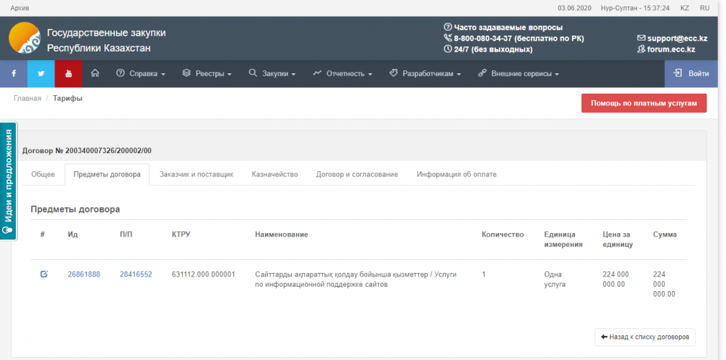The width and height of the screenshot is (726, 360).
Task: Expand the Закупки dropdown menu
Action: 273,73
